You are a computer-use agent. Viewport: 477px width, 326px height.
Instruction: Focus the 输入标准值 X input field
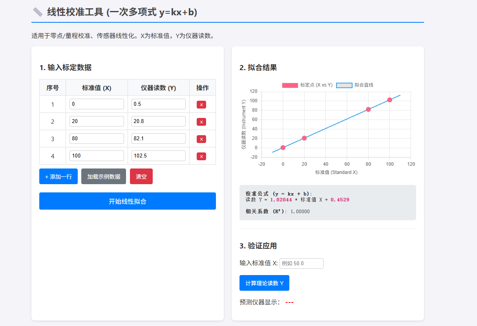[x=301, y=263]
